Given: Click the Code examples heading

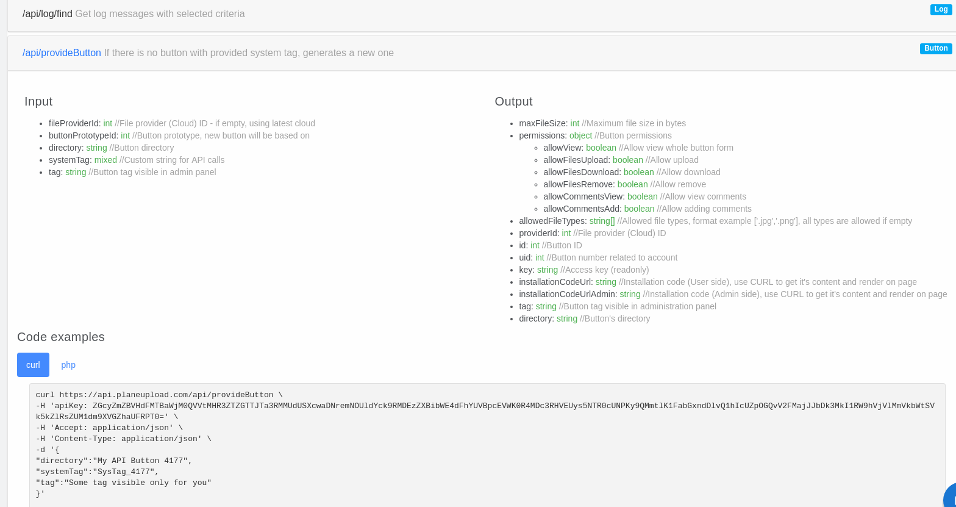Looking at the screenshot, I should pos(61,337).
